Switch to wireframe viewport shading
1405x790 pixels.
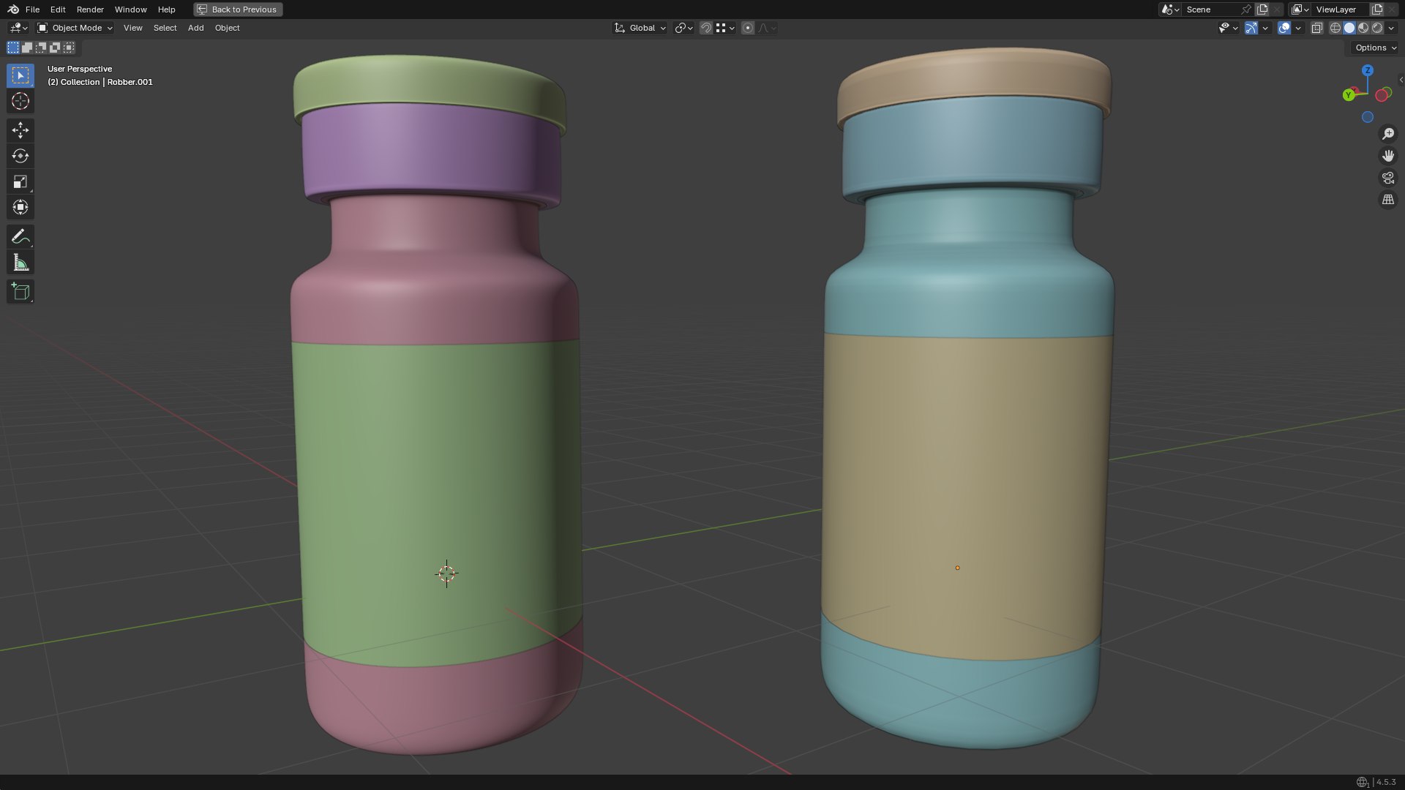coord(1335,28)
